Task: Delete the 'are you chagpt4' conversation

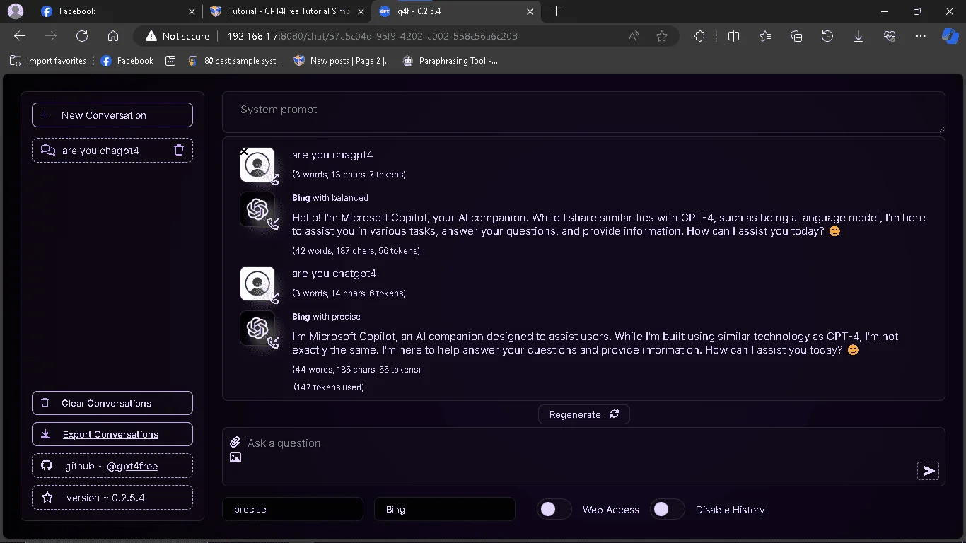Action: pyautogui.click(x=179, y=150)
